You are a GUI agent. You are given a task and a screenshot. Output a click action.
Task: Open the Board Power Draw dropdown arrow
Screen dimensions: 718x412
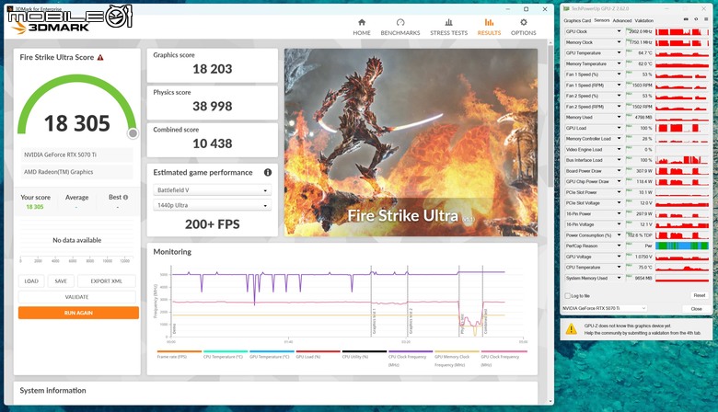pyautogui.click(x=620, y=170)
